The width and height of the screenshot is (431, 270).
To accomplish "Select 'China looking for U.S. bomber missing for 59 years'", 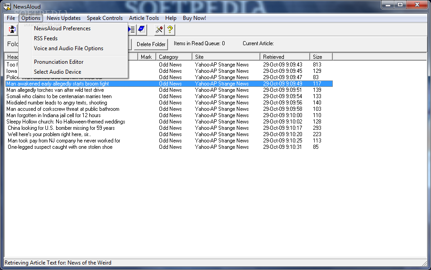I will [169, 128].
